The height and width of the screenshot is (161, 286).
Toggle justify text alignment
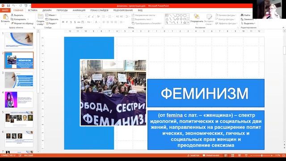[x=116, y=22]
